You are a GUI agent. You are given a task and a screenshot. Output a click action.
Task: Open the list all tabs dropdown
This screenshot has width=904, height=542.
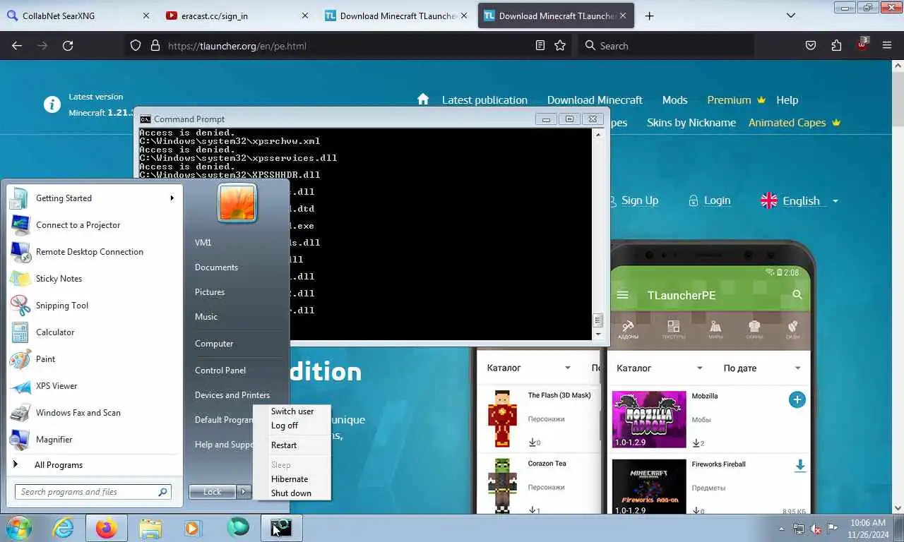(791, 16)
